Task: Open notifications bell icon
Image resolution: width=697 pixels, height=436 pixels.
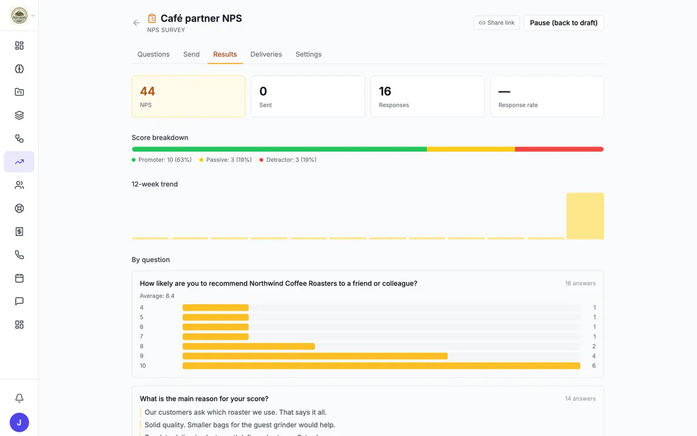Action: pos(19,398)
